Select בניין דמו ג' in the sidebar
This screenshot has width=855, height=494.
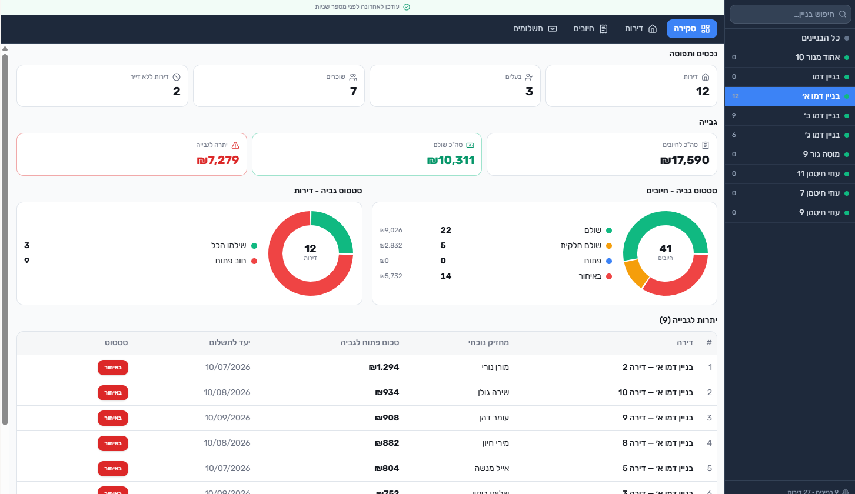pos(790,135)
